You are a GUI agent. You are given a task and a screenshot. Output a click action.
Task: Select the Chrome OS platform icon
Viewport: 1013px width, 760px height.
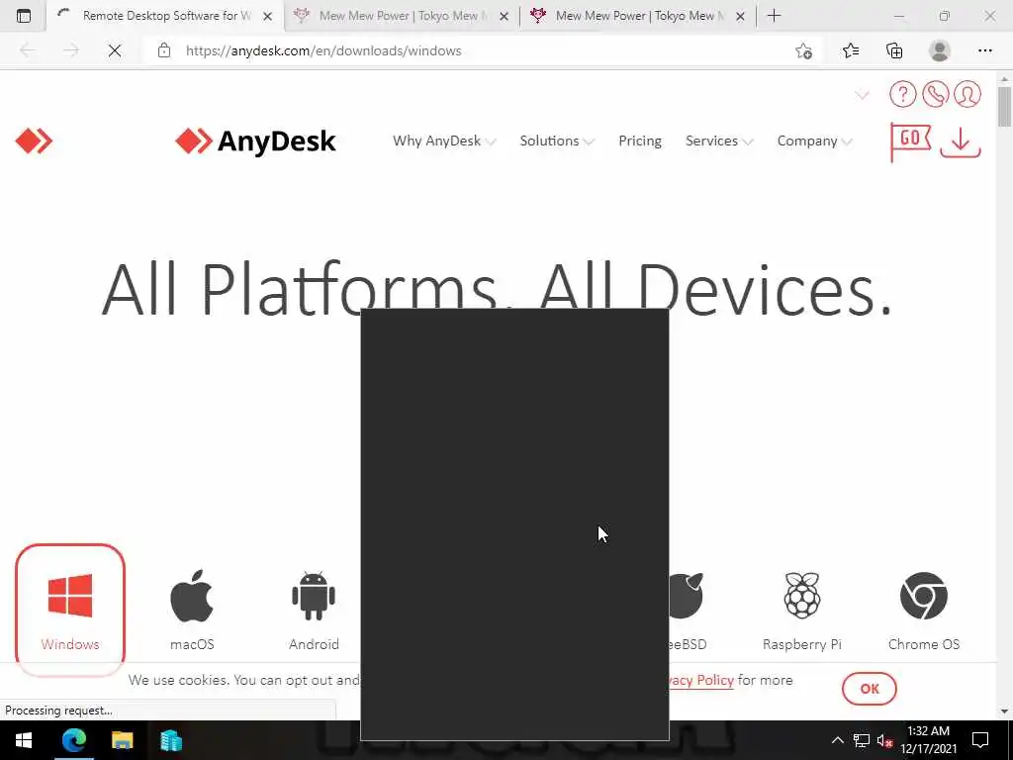click(923, 610)
